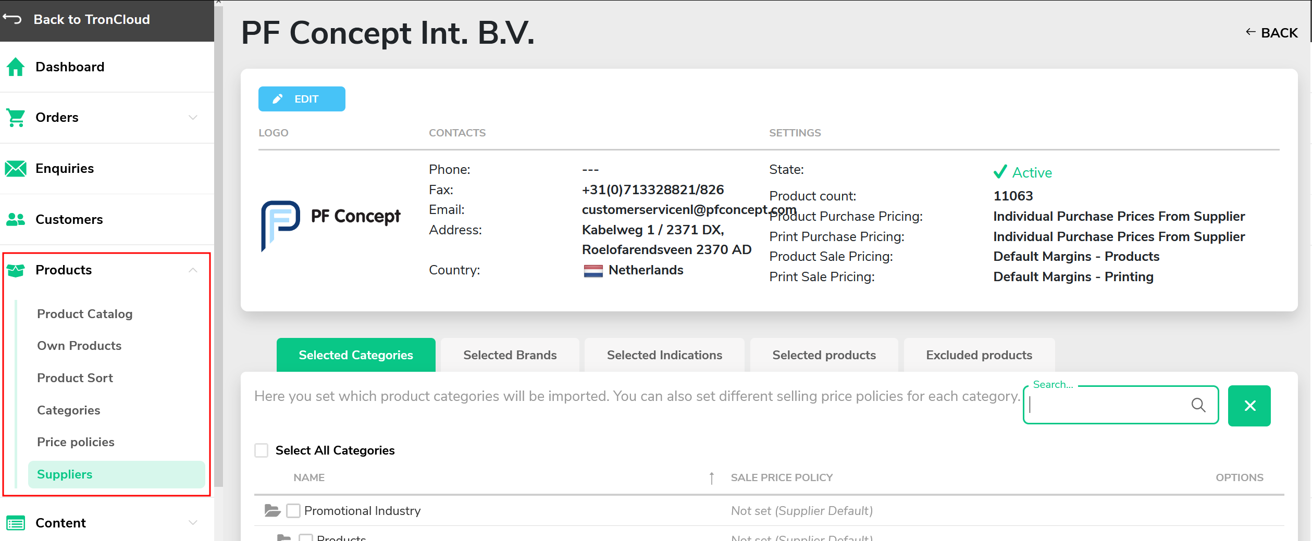The height and width of the screenshot is (541, 1312).
Task: Check the Promotional Industry category checkbox
Action: tap(293, 510)
